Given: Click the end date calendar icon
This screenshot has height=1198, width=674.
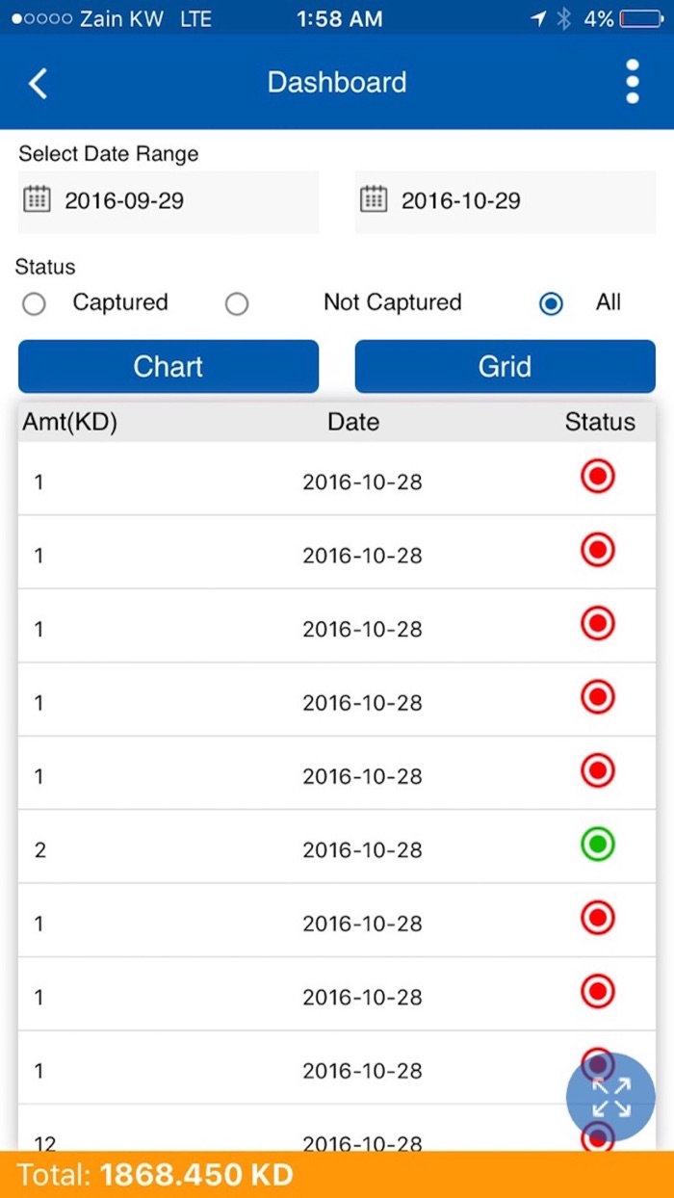Looking at the screenshot, I should click(x=373, y=200).
